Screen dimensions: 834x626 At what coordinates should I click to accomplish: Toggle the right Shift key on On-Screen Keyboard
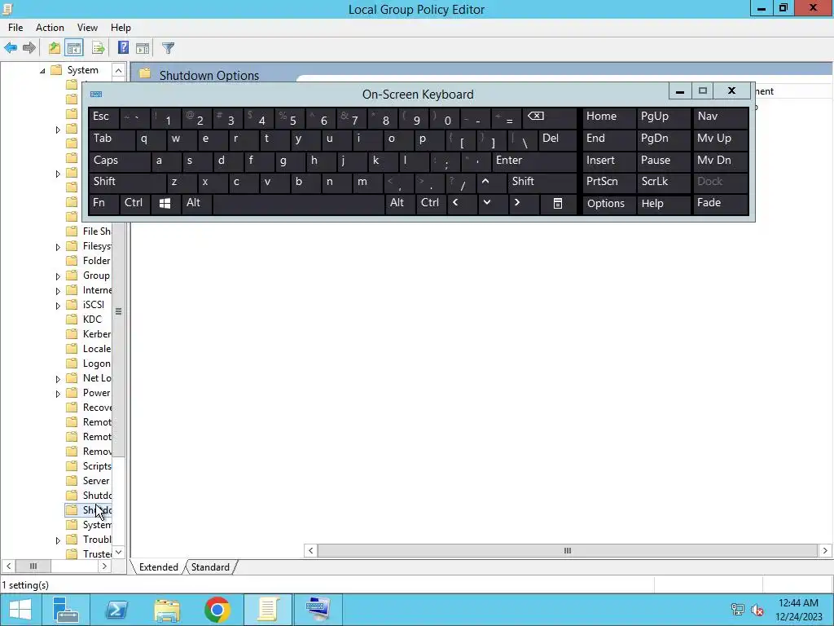pyautogui.click(x=542, y=182)
